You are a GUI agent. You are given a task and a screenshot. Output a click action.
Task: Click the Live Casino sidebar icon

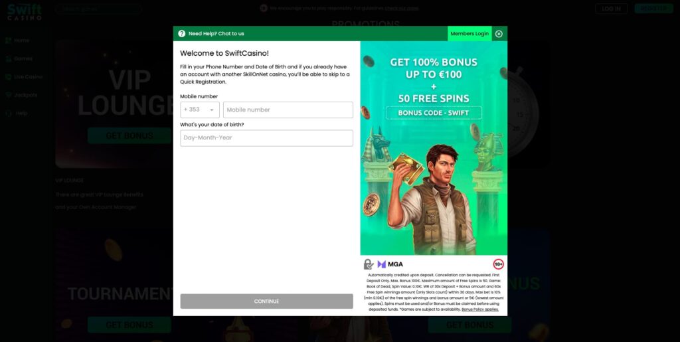coord(8,77)
